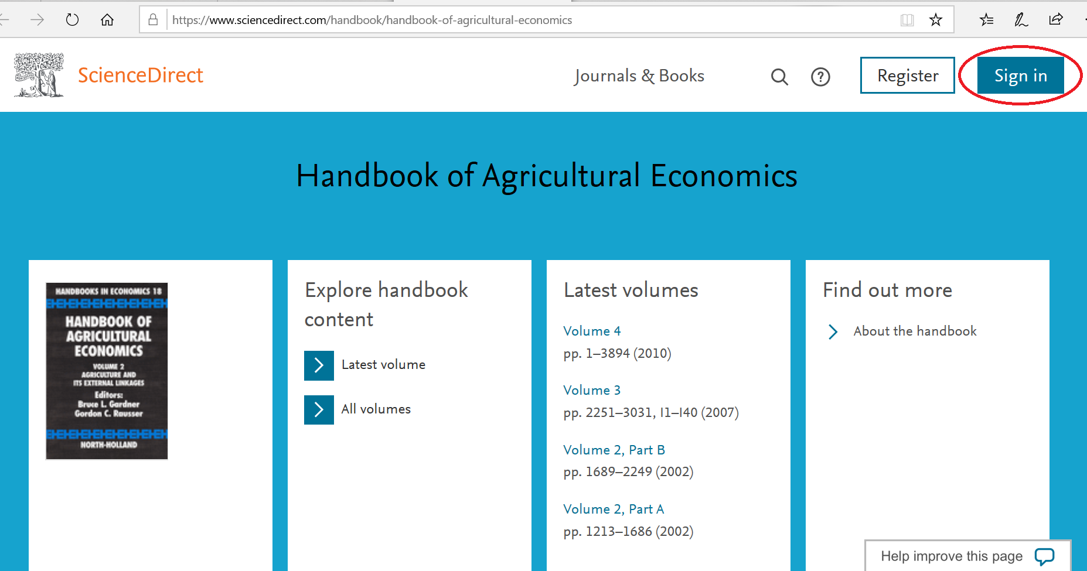This screenshot has height=571, width=1087.
Task: Go to browser home icon
Action: (107, 20)
